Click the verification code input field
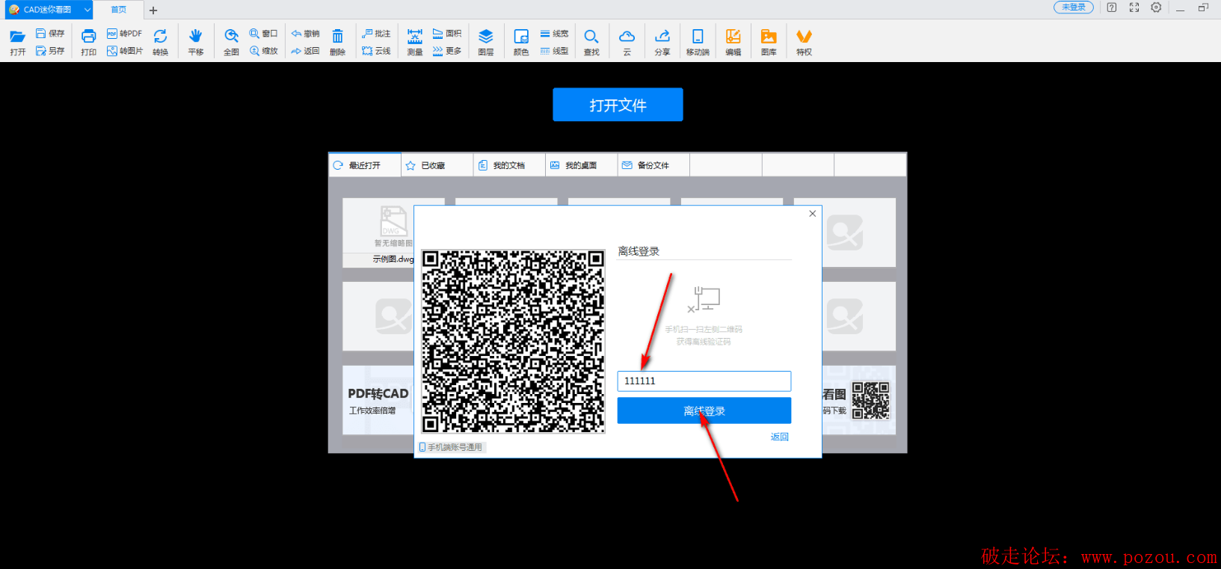 [x=704, y=381]
